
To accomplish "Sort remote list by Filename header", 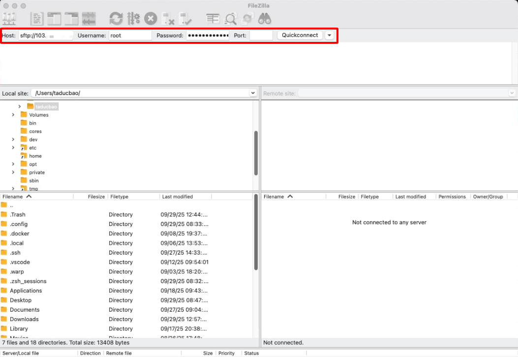I will click(293, 196).
